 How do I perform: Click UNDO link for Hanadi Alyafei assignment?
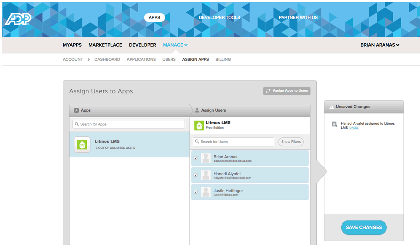(354, 128)
